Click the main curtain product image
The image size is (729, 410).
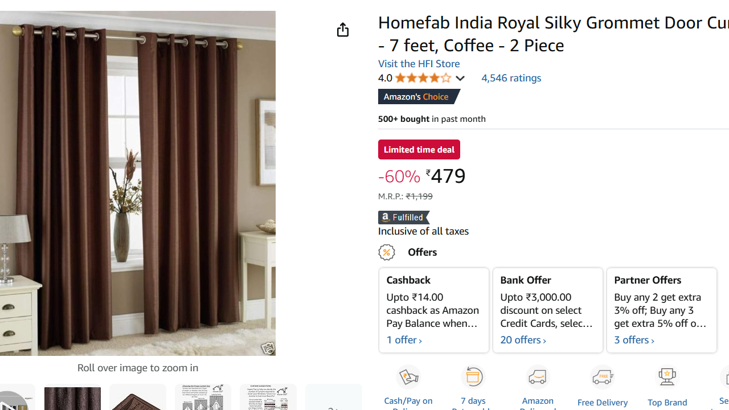[x=138, y=183]
